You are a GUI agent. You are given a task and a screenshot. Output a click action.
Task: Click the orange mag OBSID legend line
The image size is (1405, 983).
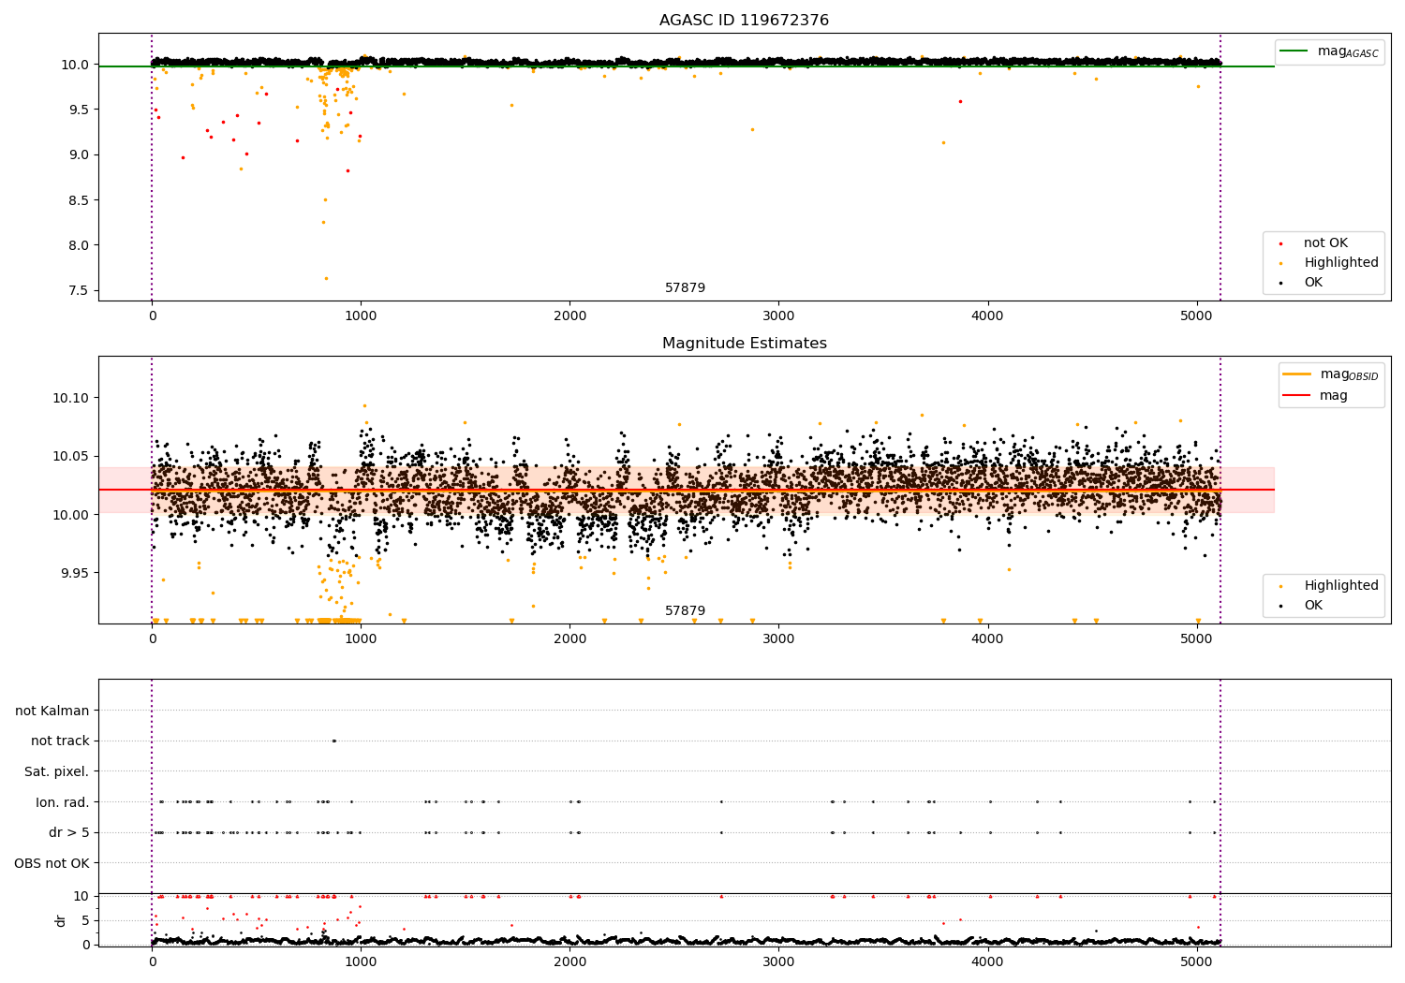pyautogui.click(x=1296, y=374)
